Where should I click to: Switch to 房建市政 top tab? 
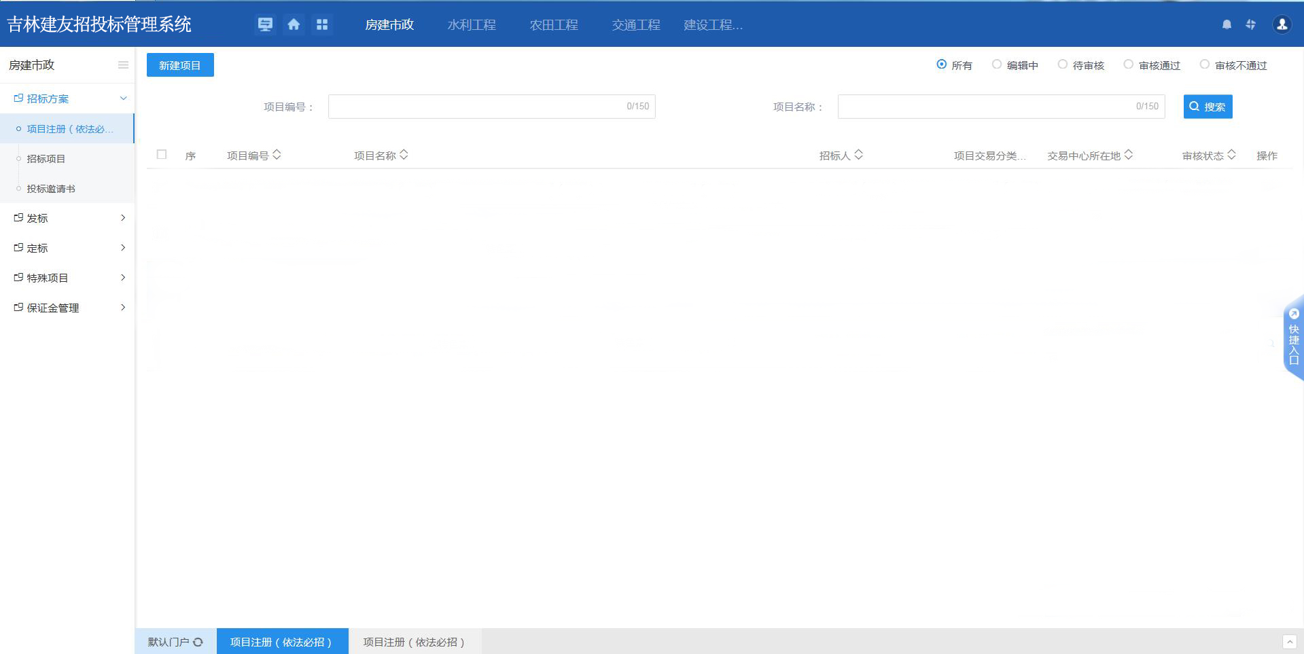click(389, 24)
